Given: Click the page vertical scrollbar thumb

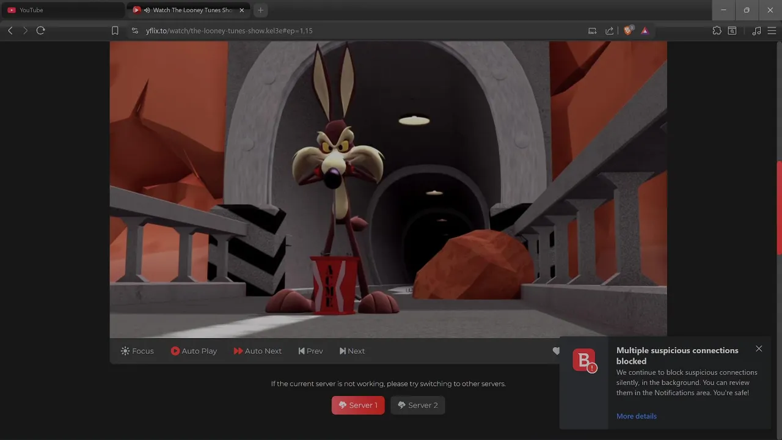Looking at the screenshot, I should pos(779,208).
